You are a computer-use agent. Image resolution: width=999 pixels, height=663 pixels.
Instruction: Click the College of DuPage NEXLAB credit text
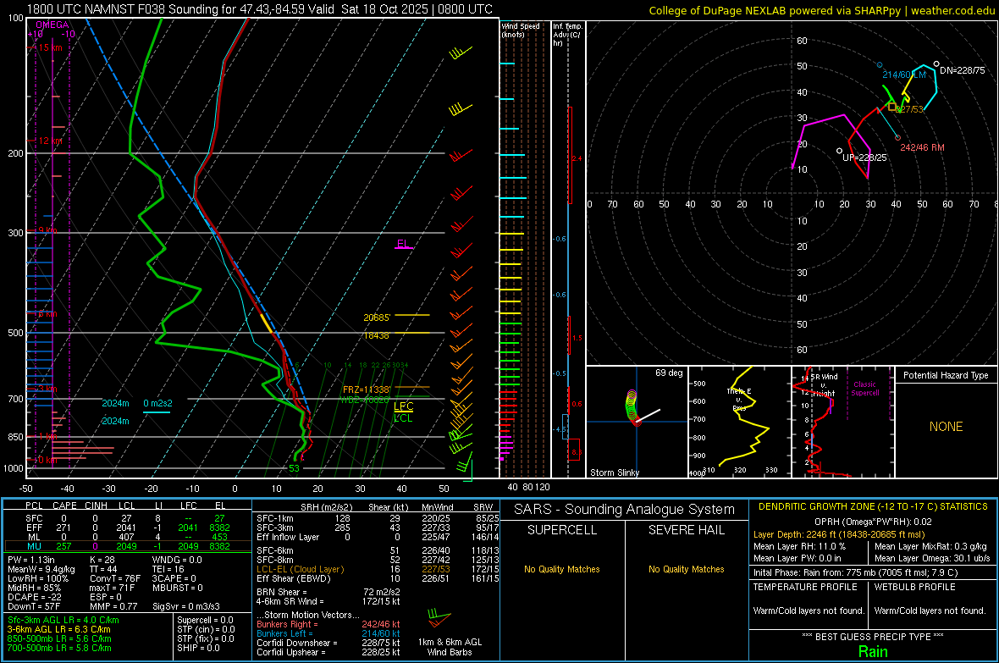(x=822, y=10)
